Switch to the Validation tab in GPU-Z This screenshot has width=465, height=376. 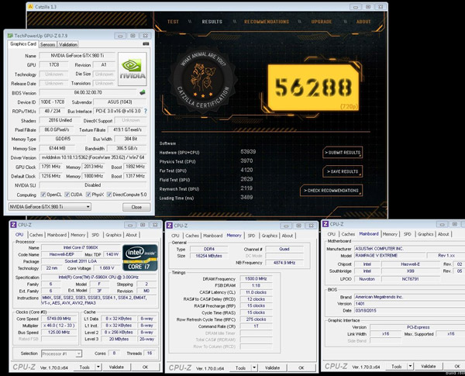[x=68, y=44]
